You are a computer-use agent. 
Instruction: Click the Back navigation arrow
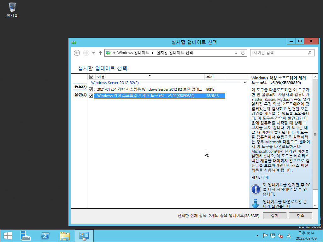(x=77, y=53)
